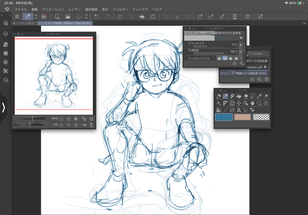This screenshot has height=215, width=308.
Task: Select the Zoom magnifier tool
Action: click(x=259, y=103)
